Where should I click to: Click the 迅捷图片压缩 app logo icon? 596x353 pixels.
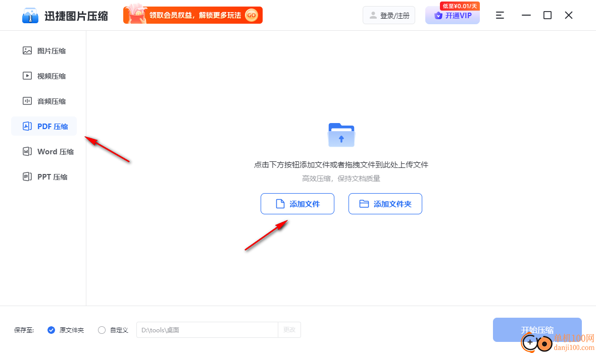pos(30,16)
